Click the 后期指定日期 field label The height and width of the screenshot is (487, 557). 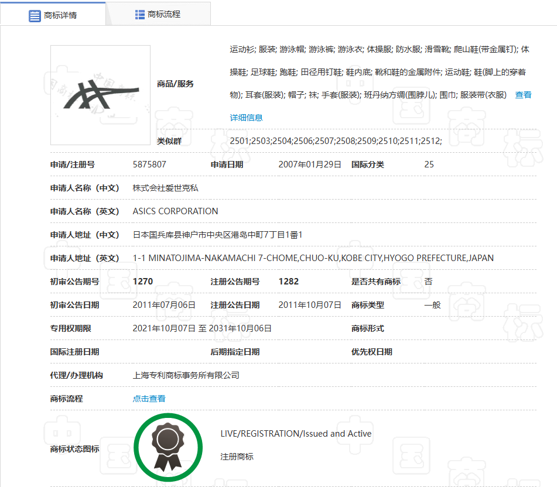[x=235, y=352]
